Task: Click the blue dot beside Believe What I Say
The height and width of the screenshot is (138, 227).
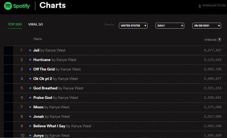Action: 30,126
